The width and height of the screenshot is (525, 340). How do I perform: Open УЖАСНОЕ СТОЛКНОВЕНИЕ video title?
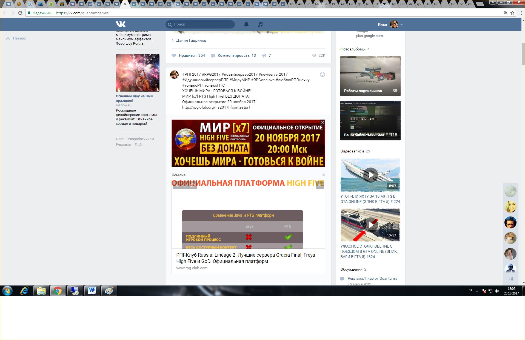click(369, 251)
